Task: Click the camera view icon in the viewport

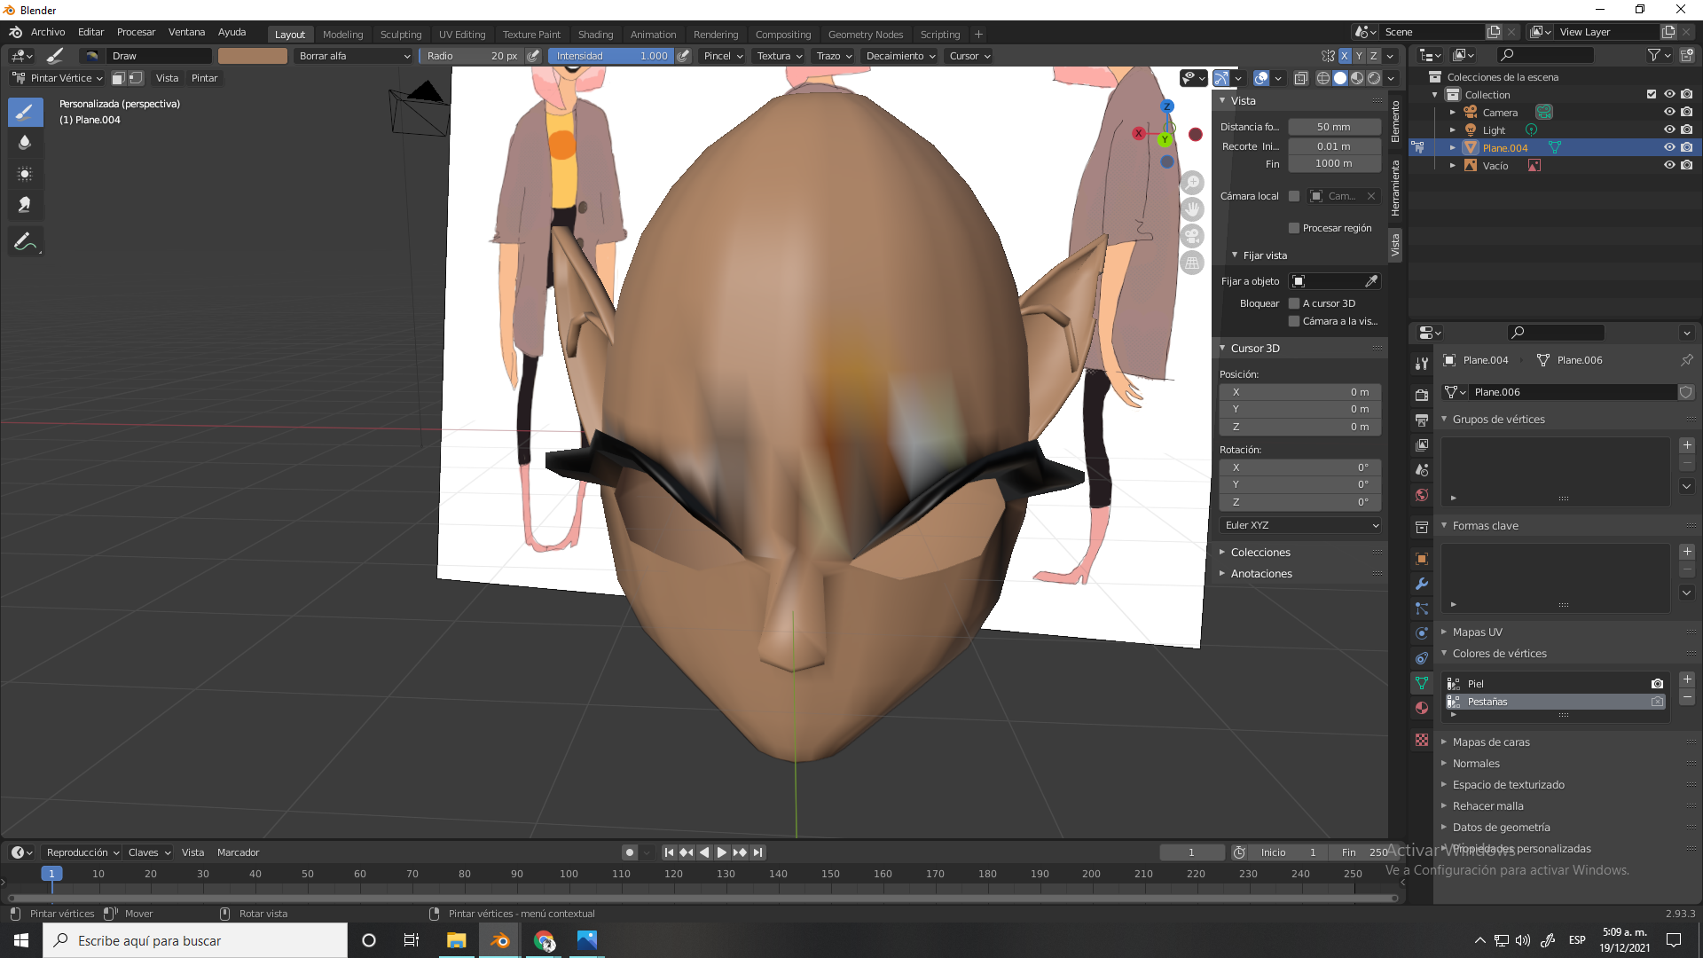Action: pyautogui.click(x=1192, y=236)
